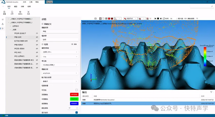The image size is (215, 117).
Task: Toggle visibility of 粒子统计数据-空间
Action: tap(37, 41)
